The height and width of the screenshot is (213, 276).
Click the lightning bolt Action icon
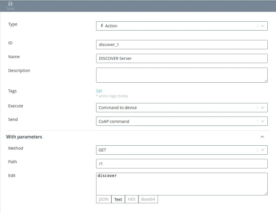pos(102,26)
